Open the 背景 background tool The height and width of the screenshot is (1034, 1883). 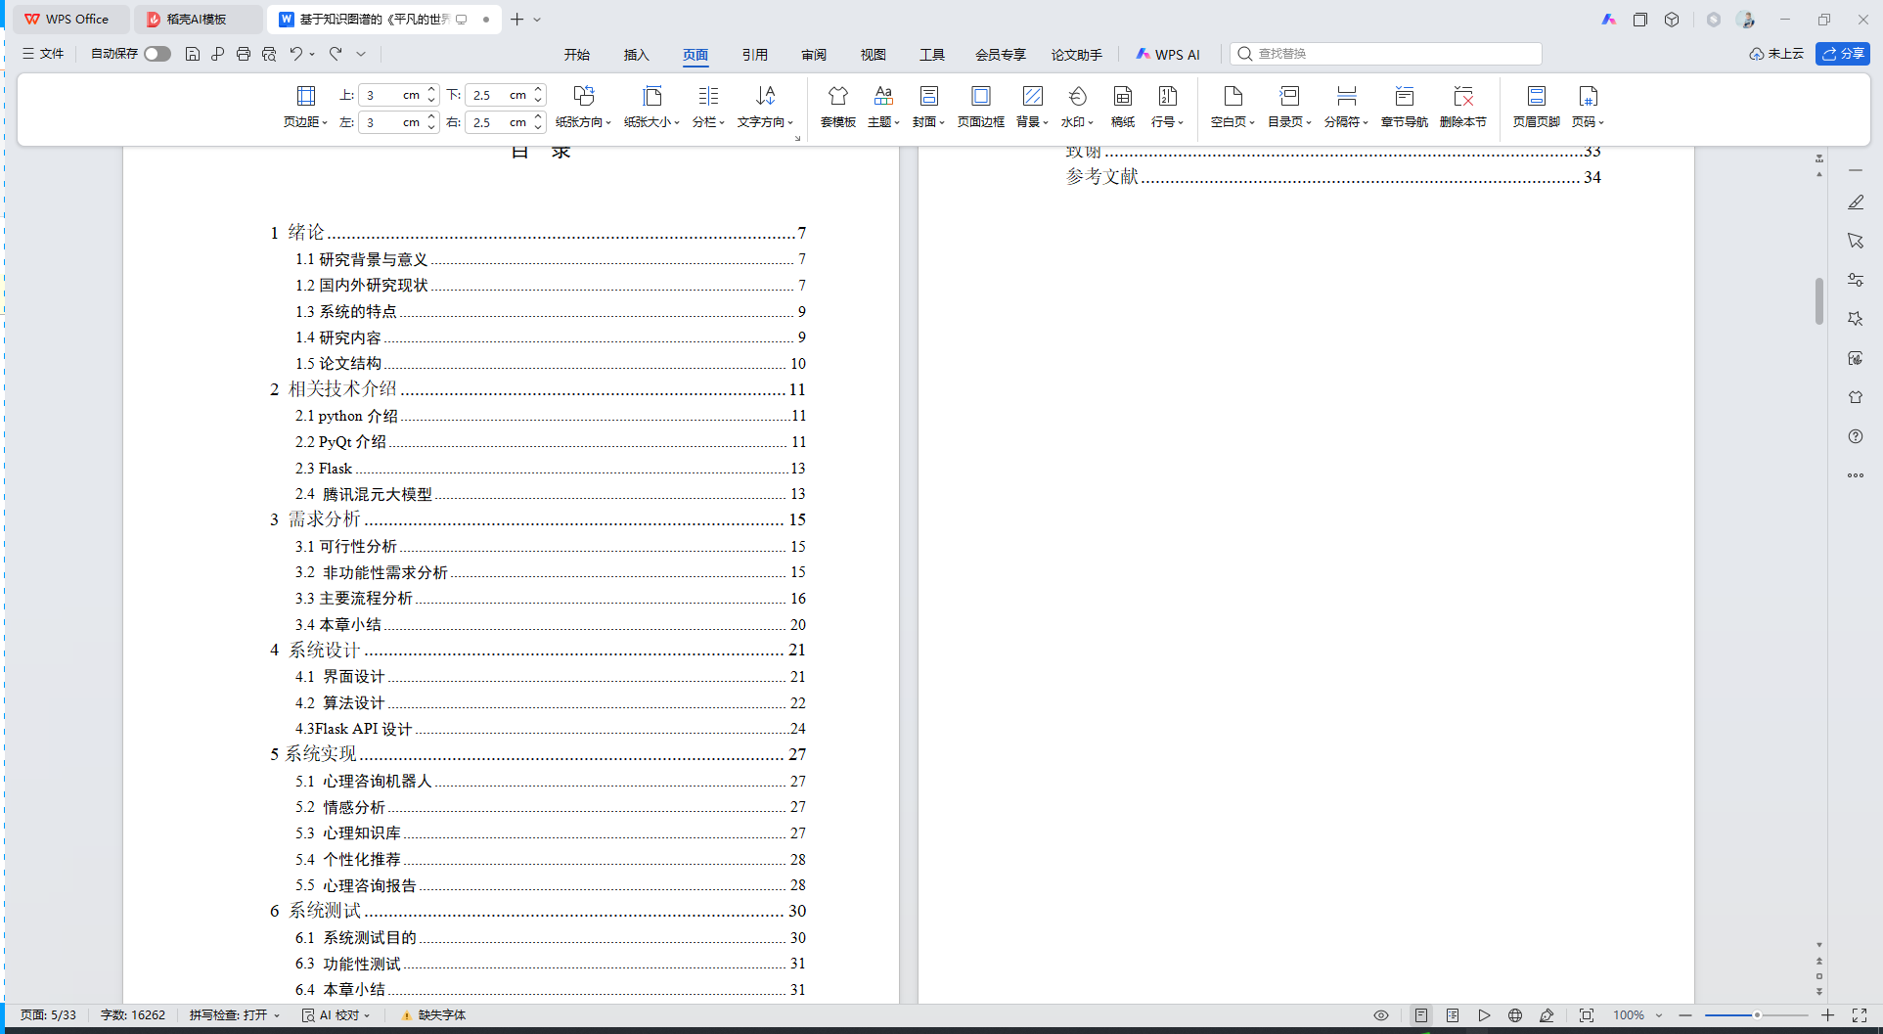[1032, 107]
